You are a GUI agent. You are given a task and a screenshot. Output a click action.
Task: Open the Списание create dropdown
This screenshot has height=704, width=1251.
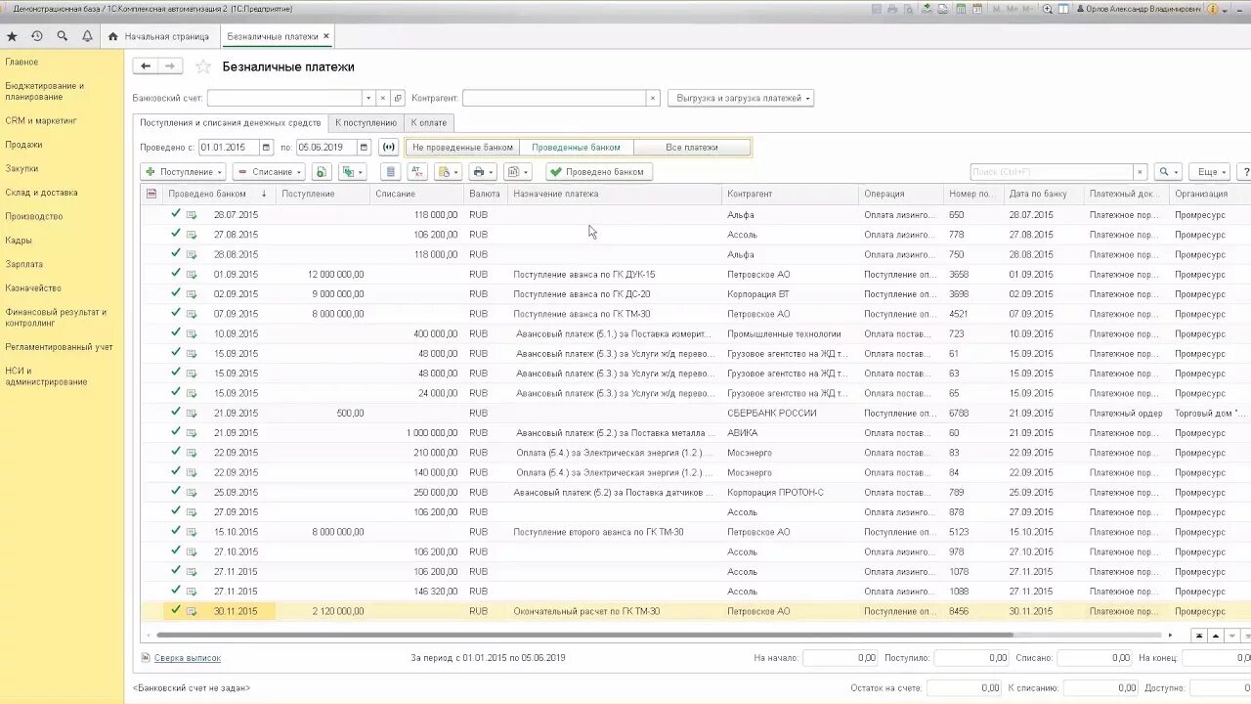269,172
